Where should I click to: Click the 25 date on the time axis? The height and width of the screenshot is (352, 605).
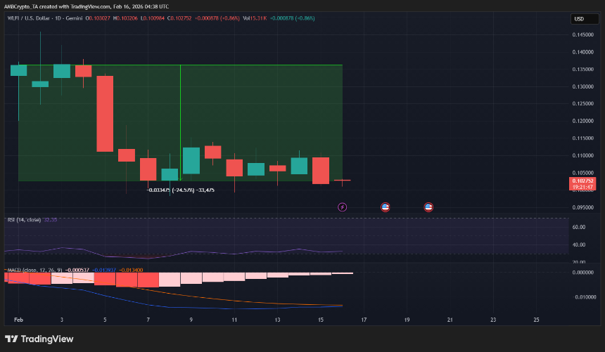[536, 320]
